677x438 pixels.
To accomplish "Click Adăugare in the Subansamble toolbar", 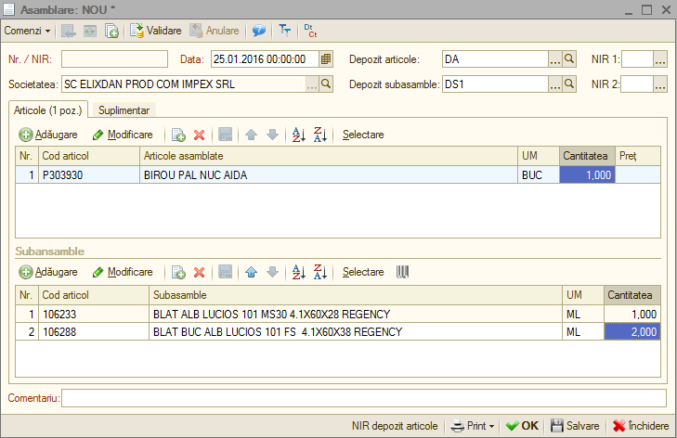I will pyautogui.click(x=48, y=272).
